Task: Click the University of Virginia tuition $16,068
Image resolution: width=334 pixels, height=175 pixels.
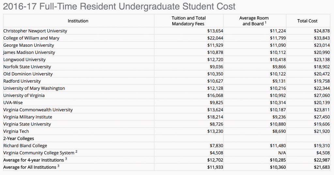Action: pos(215,95)
